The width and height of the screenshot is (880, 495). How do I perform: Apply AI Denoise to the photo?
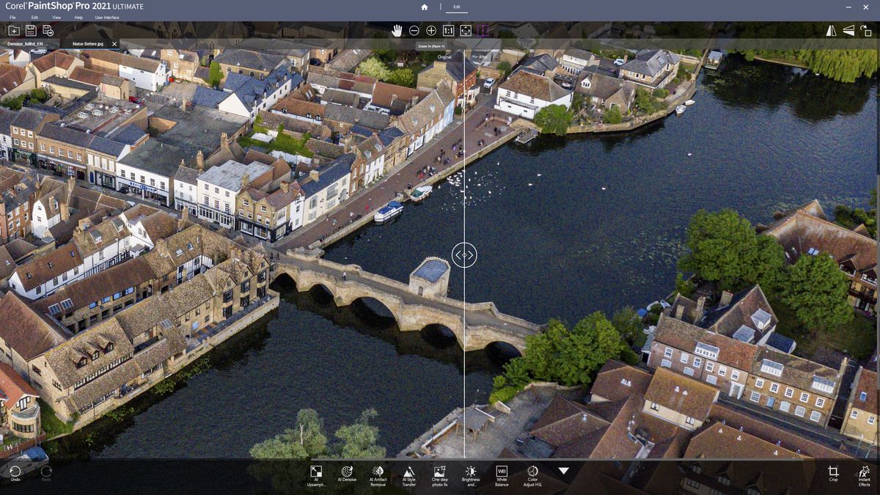[347, 473]
